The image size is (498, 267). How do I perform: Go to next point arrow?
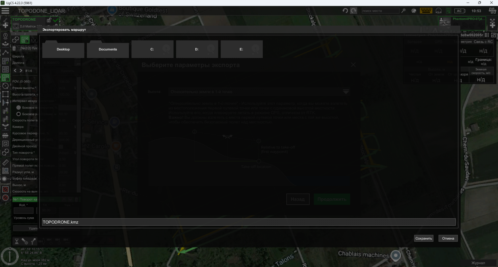[21, 71]
